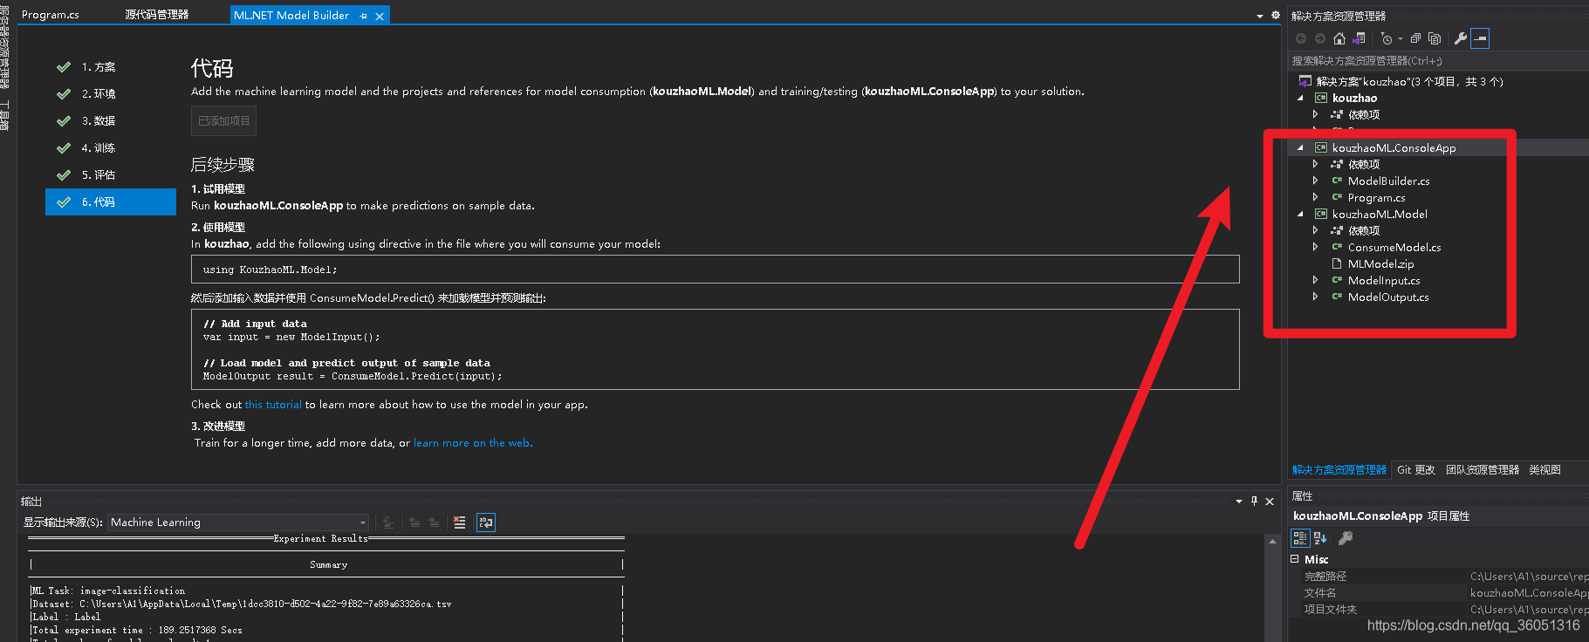Open project Properties wrench icon

(x=1460, y=38)
